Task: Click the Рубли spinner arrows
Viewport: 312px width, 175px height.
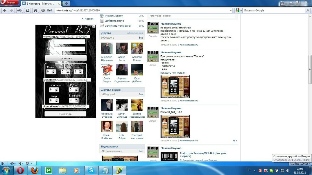Action: pyautogui.click(x=76, y=90)
